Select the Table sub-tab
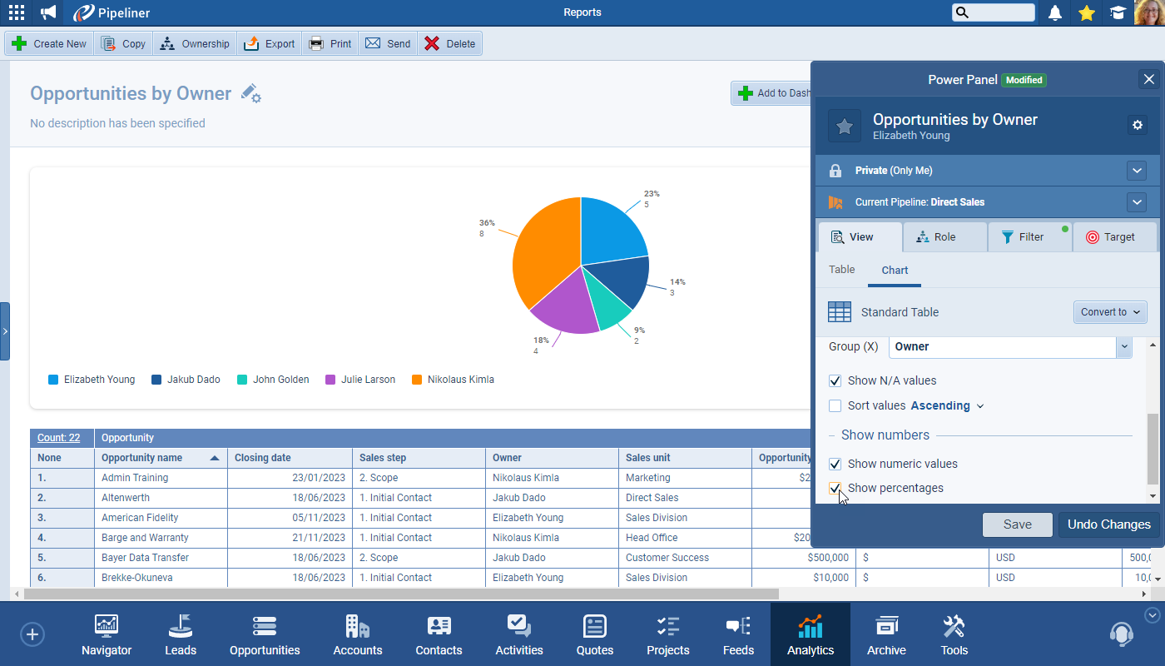 842,270
